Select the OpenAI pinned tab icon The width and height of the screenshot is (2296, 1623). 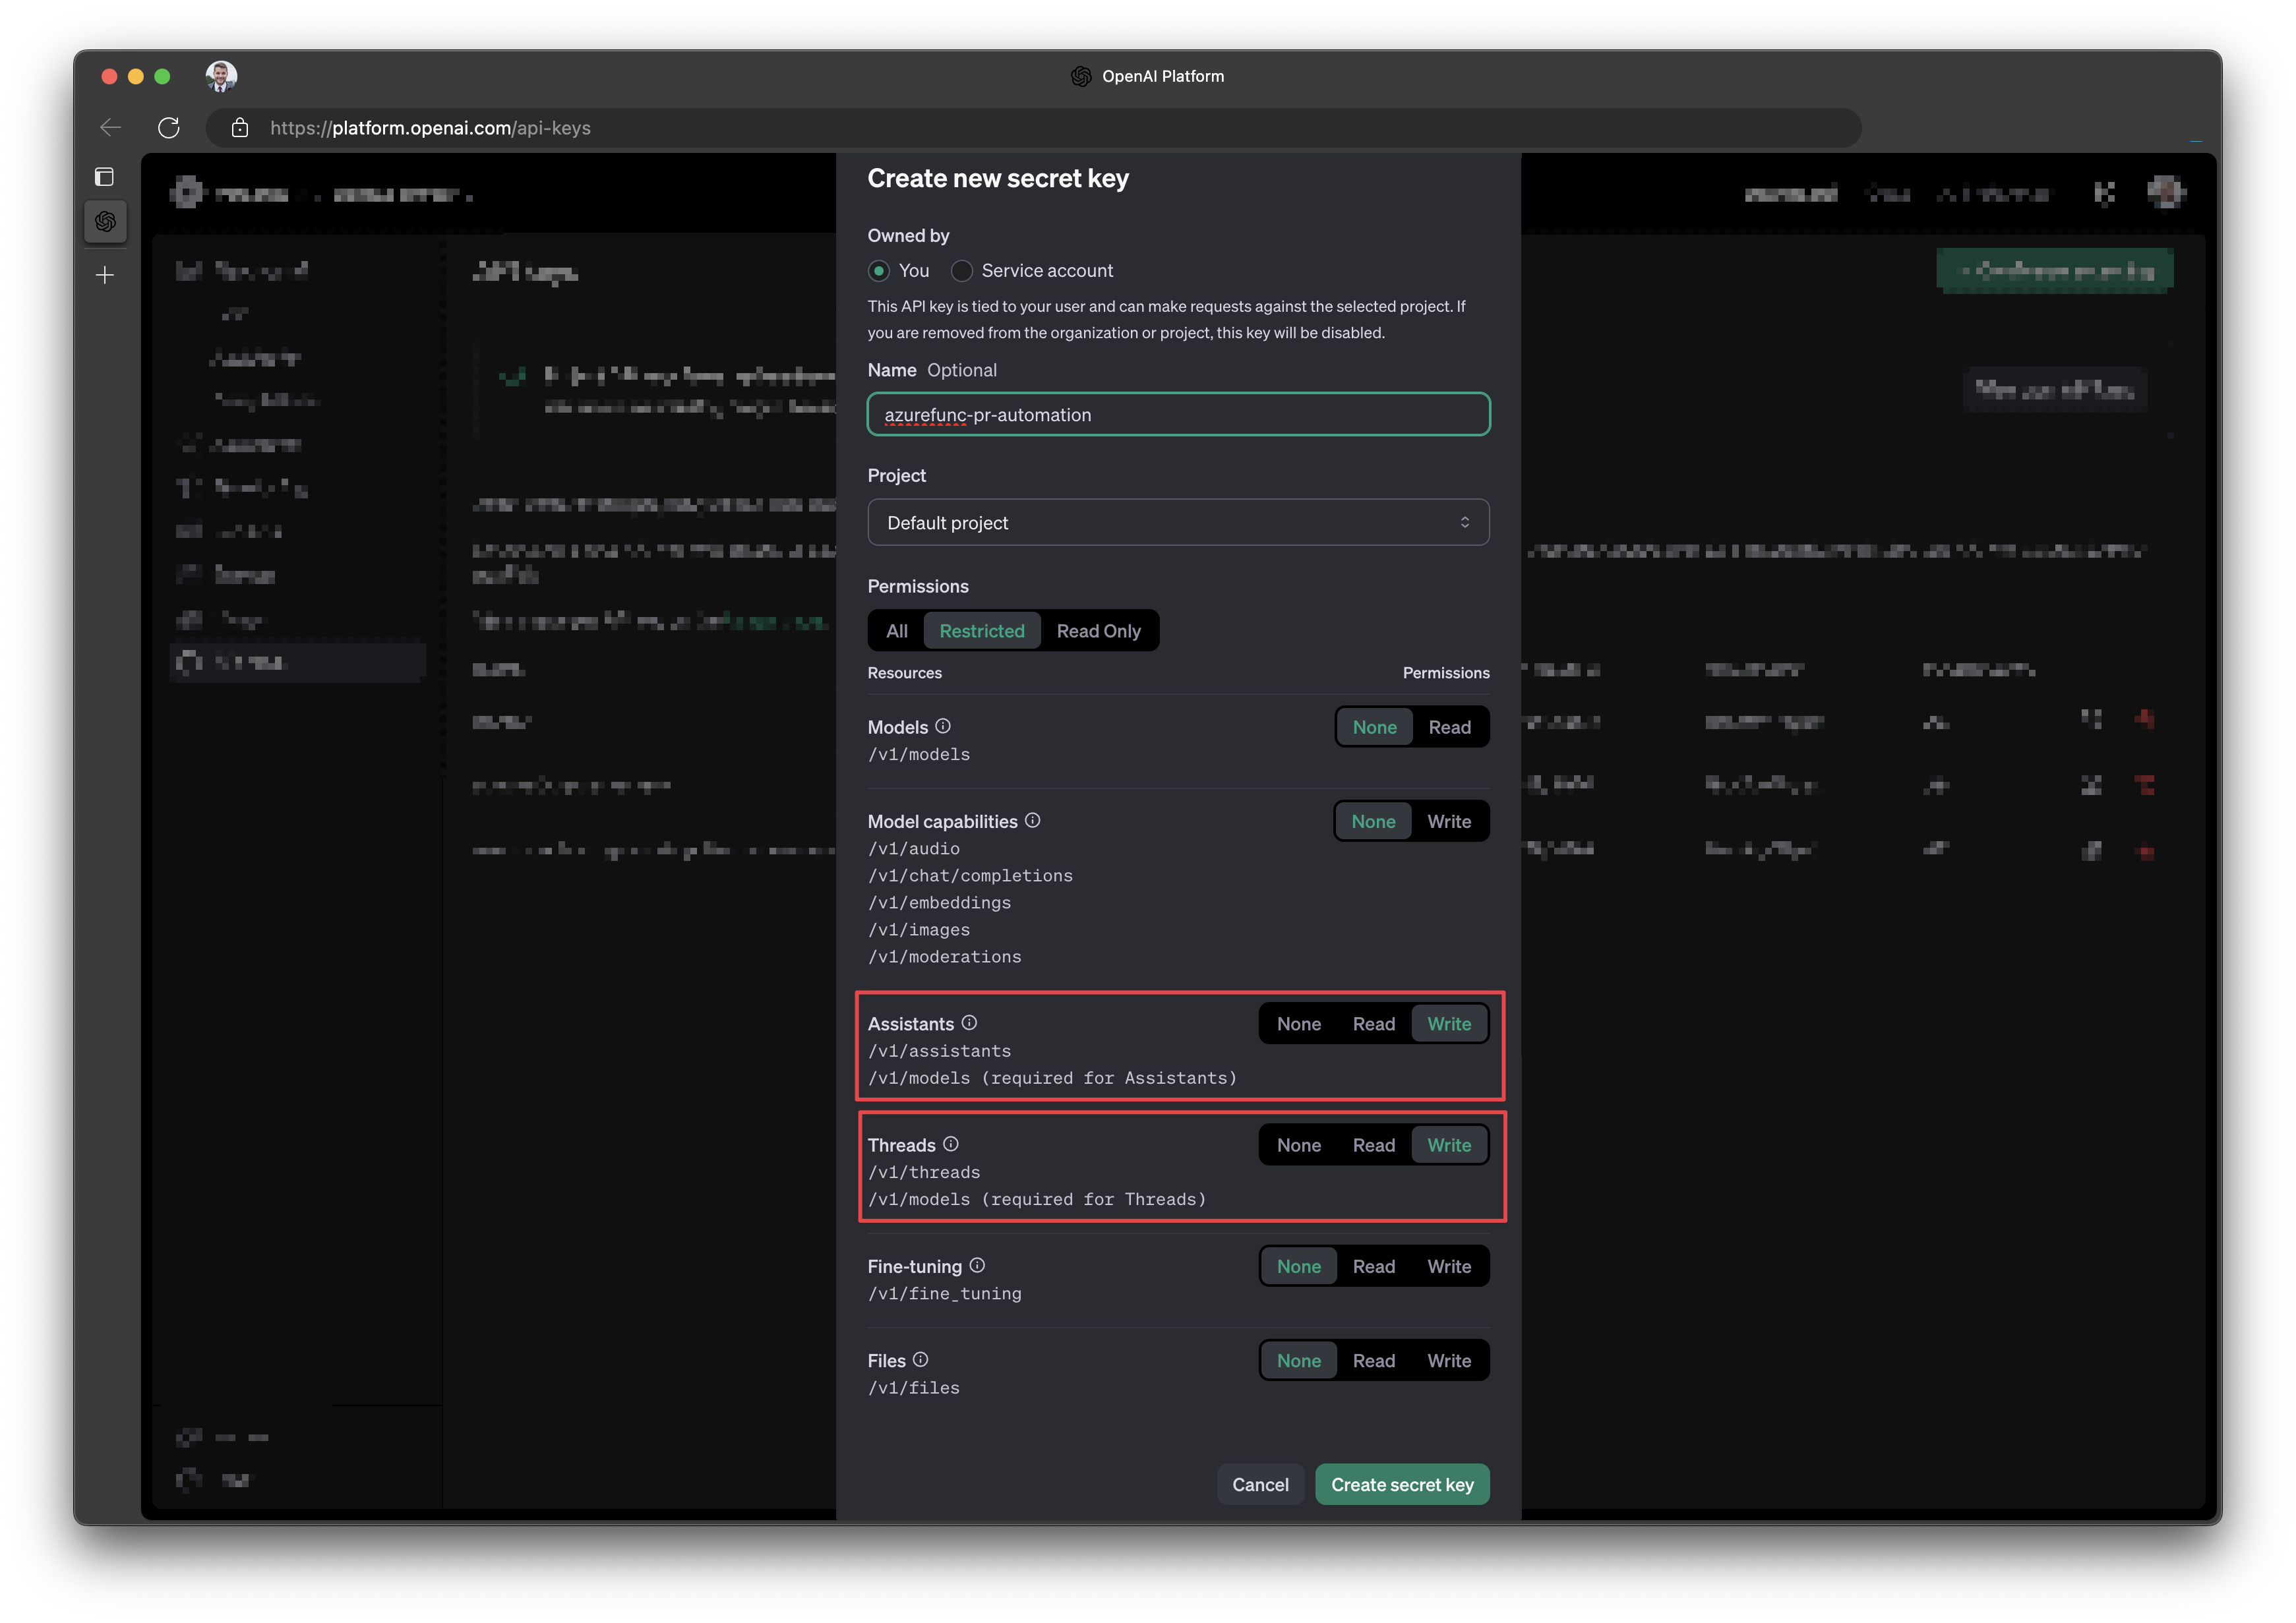[x=105, y=221]
